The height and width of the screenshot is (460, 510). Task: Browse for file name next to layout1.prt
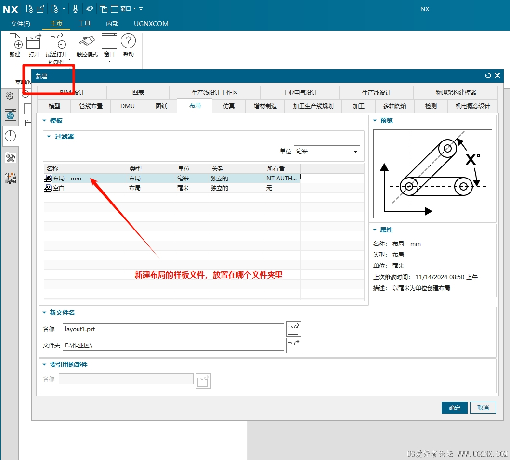[293, 329]
